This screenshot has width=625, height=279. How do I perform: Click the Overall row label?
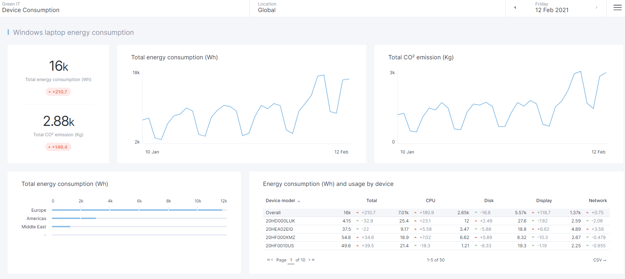pyautogui.click(x=273, y=212)
